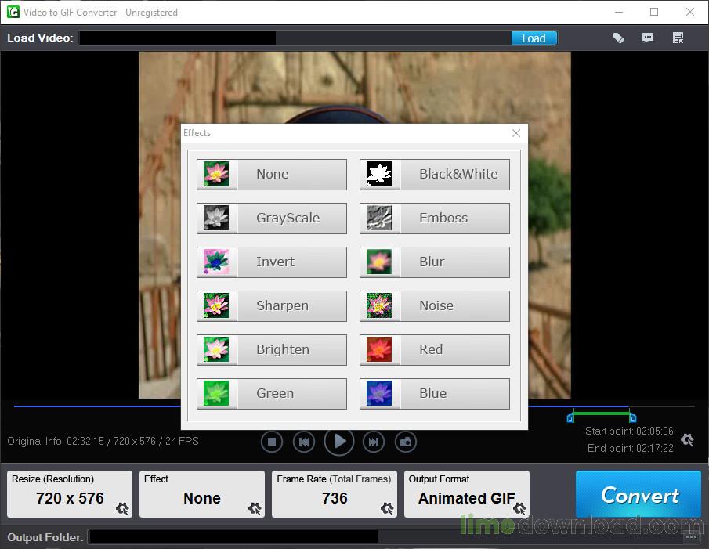This screenshot has width=709, height=549.
Task: Take a snapshot with the camera icon
Action: [x=406, y=442]
